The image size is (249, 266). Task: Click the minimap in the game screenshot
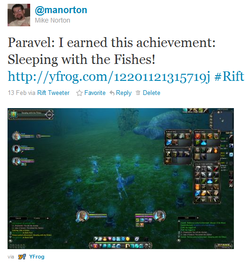[x=222, y=119]
